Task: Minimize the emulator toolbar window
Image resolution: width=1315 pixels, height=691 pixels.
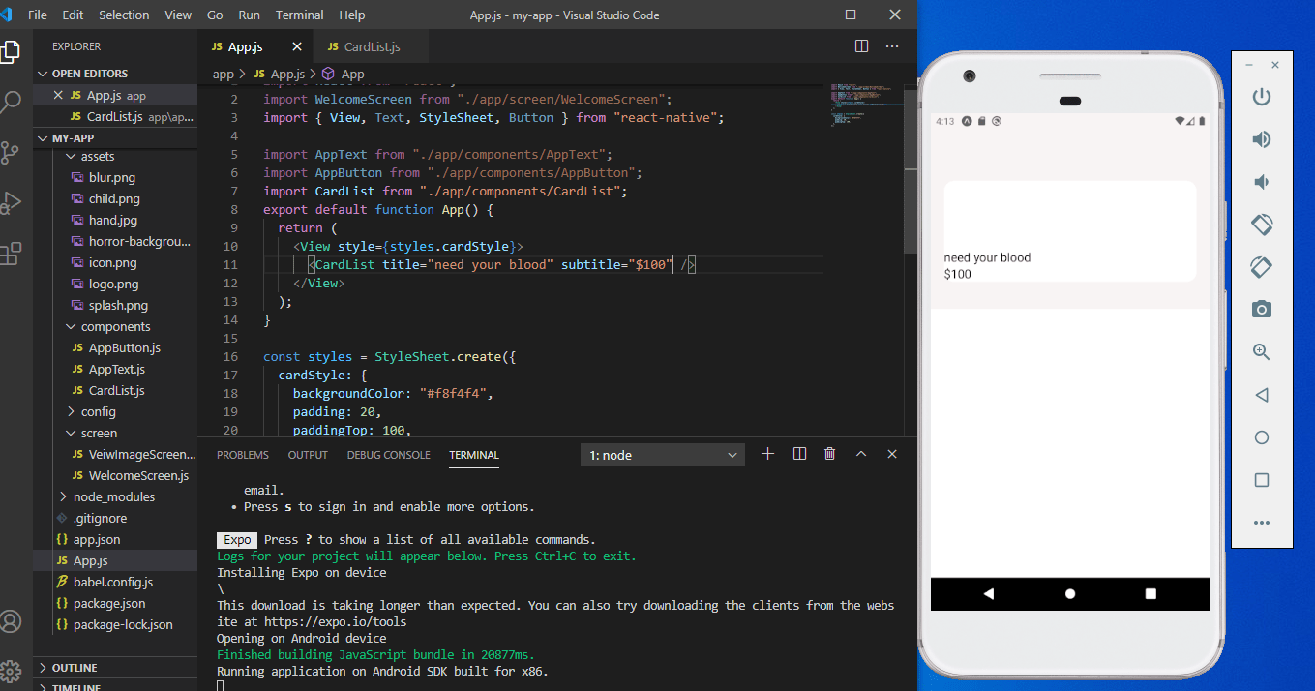Action: [1249, 65]
